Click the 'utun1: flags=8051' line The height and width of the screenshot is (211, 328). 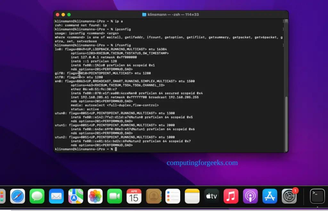(115, 125)
